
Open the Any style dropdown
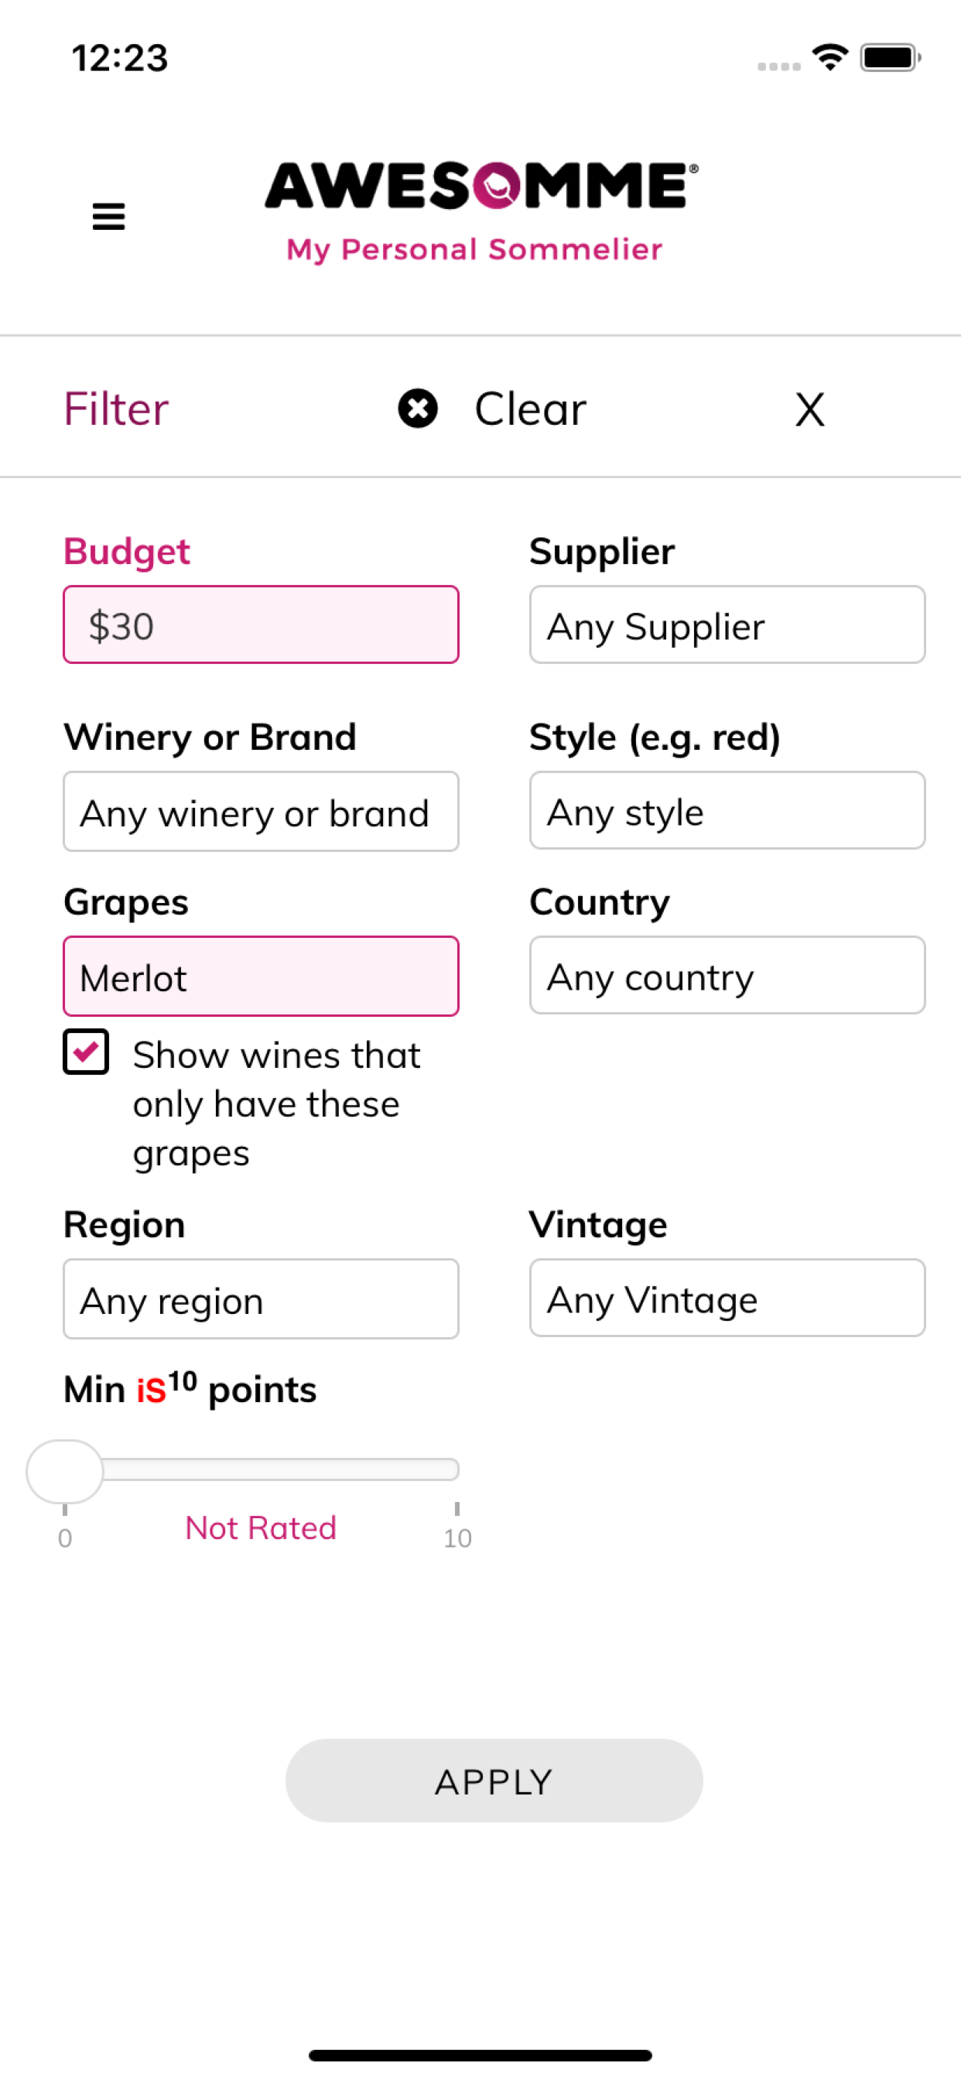point(727,810)
